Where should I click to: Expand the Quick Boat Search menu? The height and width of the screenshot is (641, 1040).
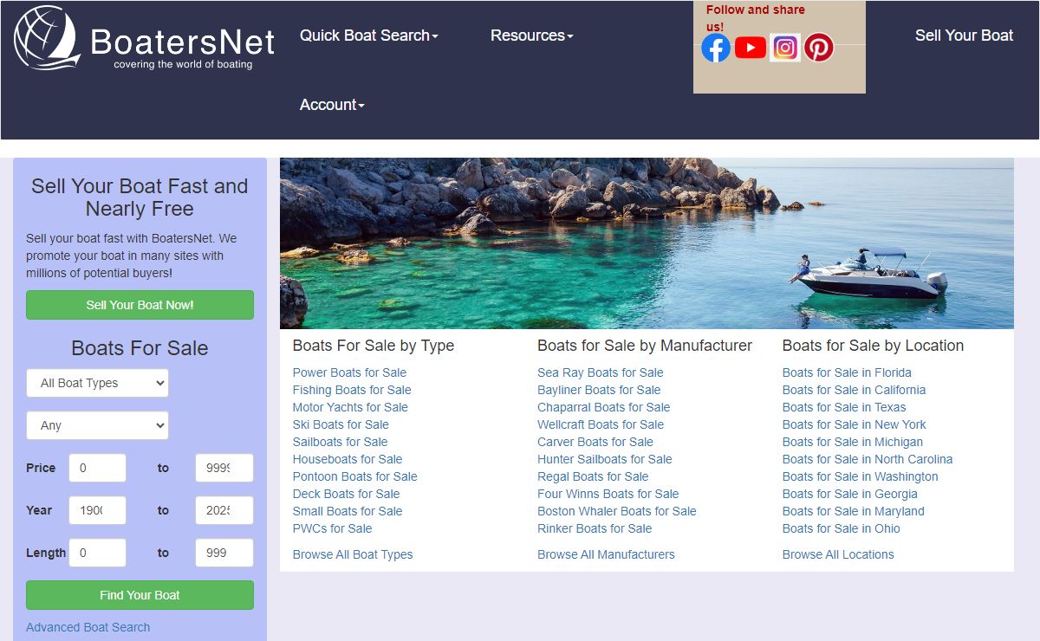click(x=369, y=36)
